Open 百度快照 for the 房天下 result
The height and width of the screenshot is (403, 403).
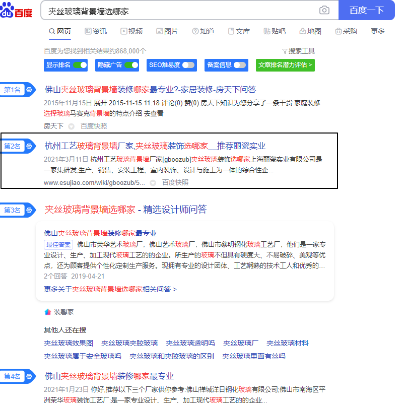[94, 126]
